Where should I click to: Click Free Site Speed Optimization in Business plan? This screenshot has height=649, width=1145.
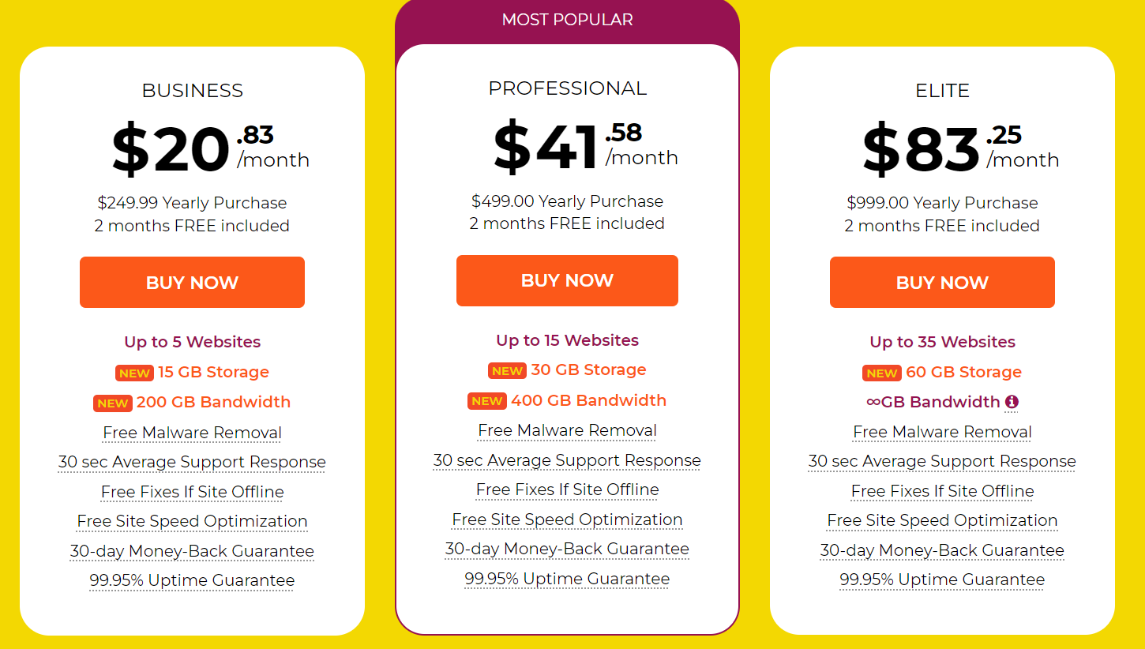point(192,521)
